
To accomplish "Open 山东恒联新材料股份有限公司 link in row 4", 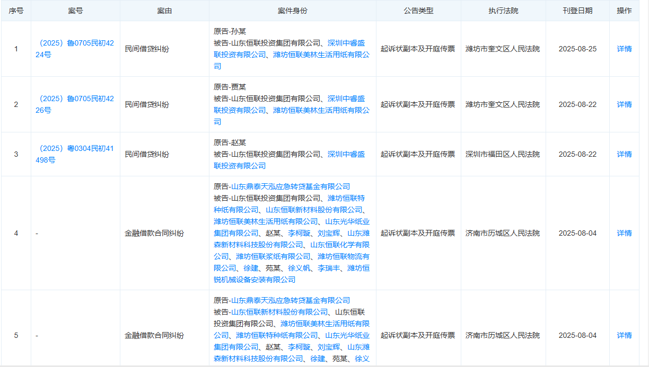I will [x=314, y=210].
